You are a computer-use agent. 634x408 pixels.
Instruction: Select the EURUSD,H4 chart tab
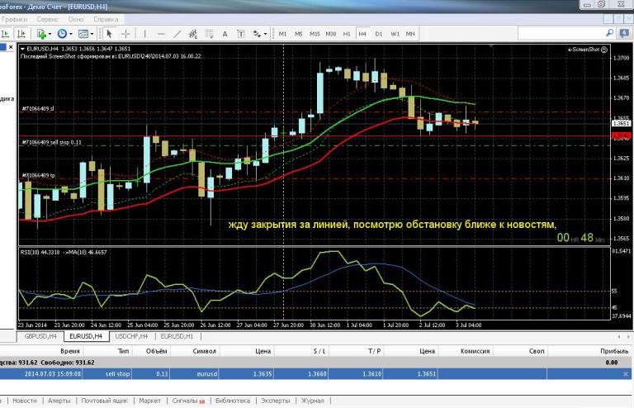(86, 336)
